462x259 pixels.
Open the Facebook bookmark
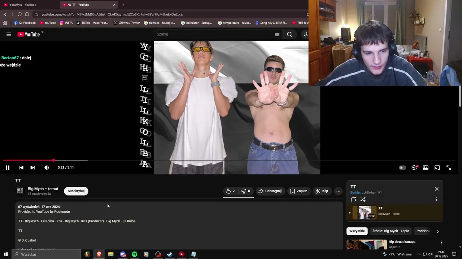click(x=25, y=23)
